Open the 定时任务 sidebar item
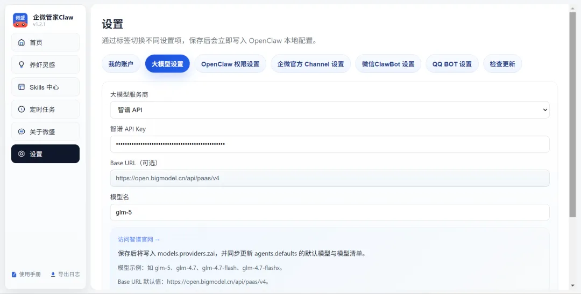 45,109
